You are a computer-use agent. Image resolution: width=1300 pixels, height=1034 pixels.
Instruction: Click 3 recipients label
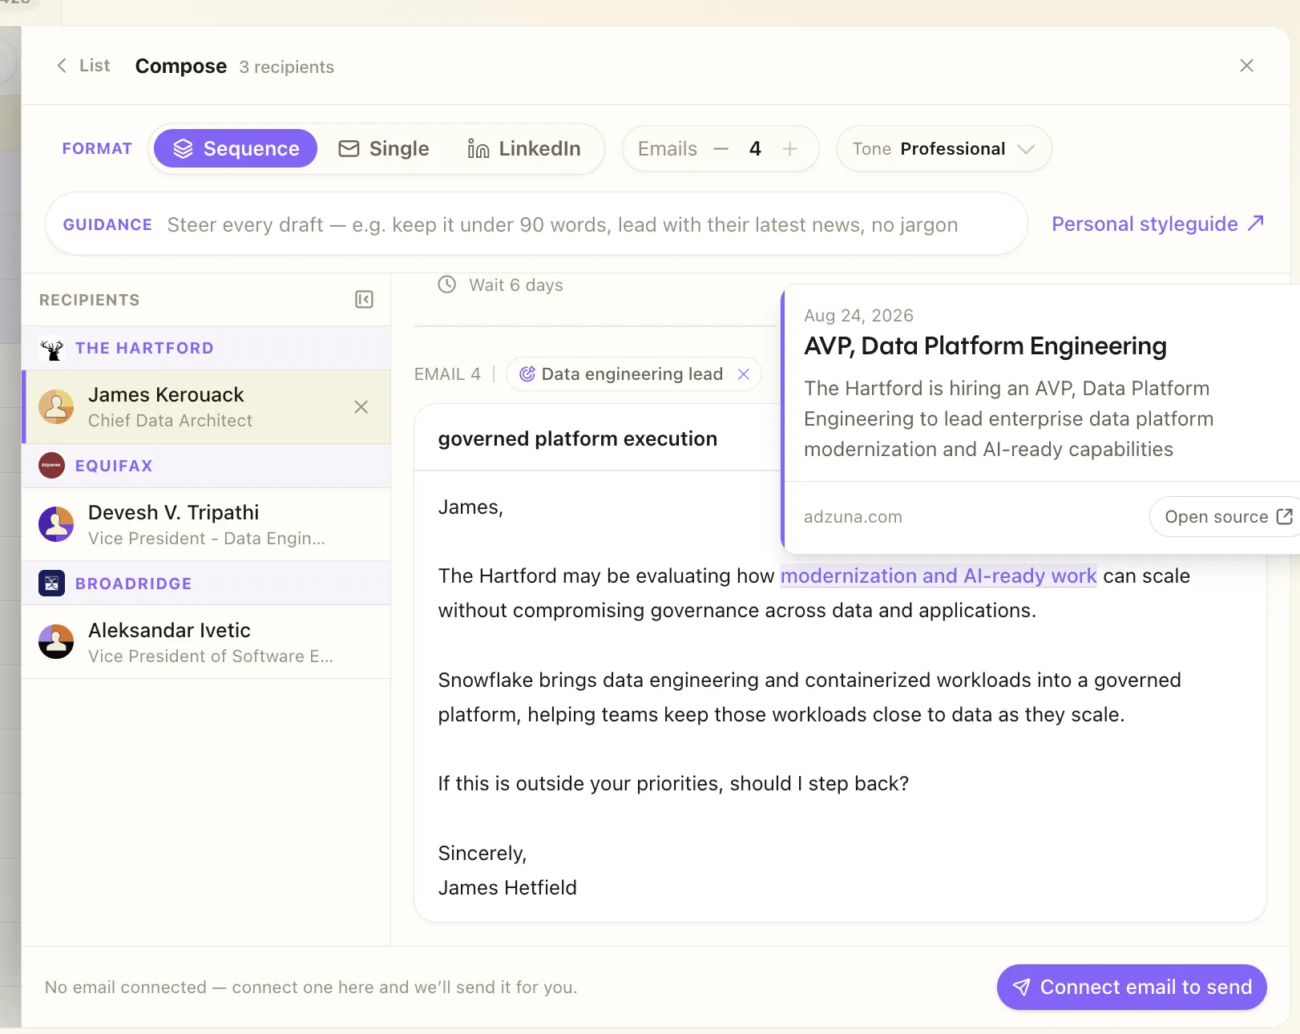click(x=286, y=67)
